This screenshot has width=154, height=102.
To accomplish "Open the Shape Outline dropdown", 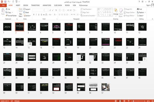I will [x=129, y=13].
